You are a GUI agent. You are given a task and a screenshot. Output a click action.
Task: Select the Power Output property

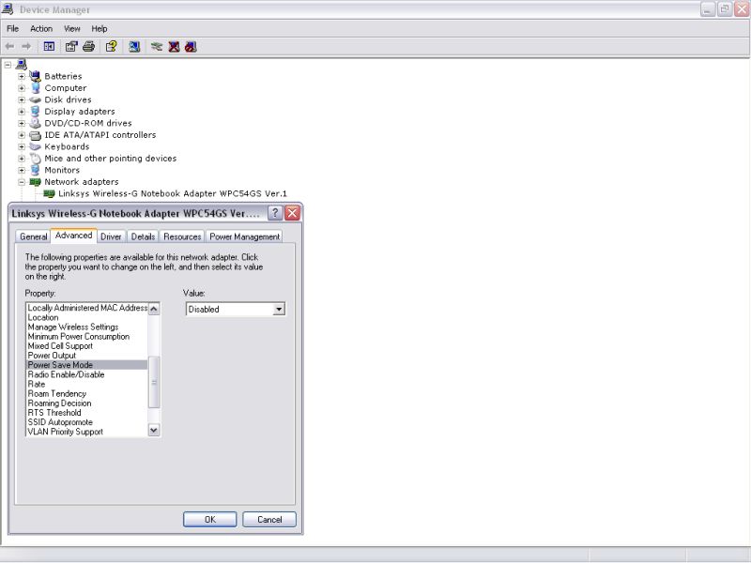tap(87, 356)
